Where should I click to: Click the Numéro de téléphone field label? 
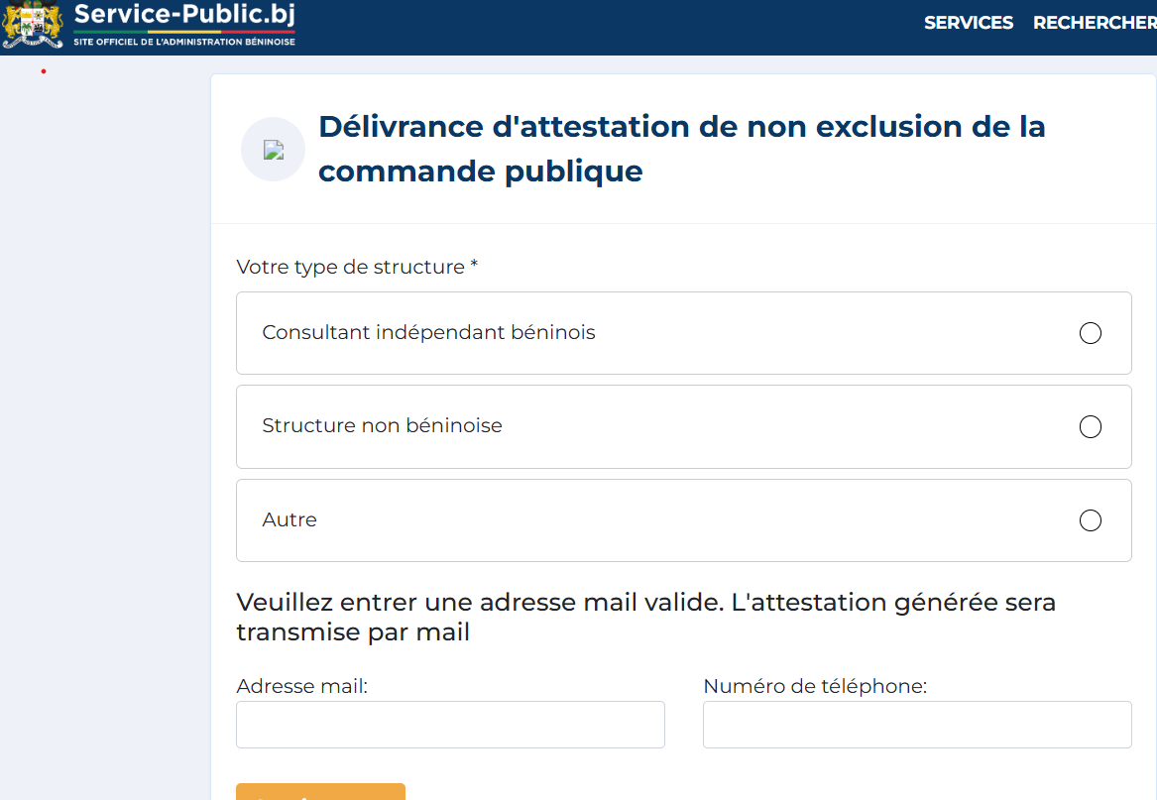[x=814, y=686]
